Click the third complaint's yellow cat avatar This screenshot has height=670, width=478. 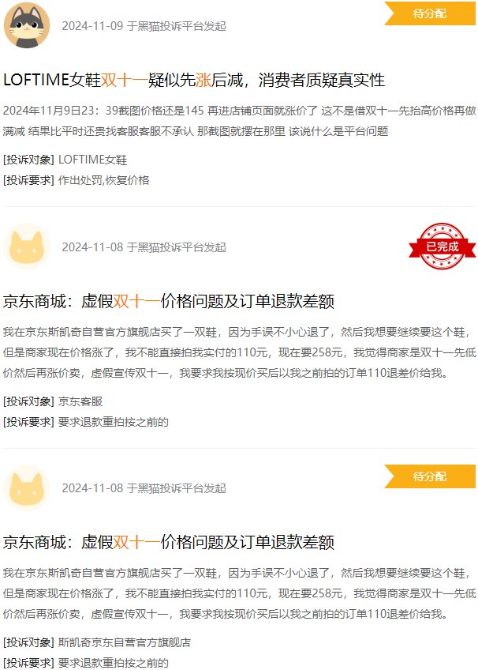pos(27,488)
